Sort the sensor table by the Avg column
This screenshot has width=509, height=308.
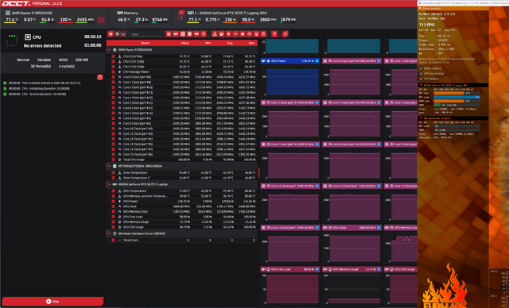[x=230, y=43]
